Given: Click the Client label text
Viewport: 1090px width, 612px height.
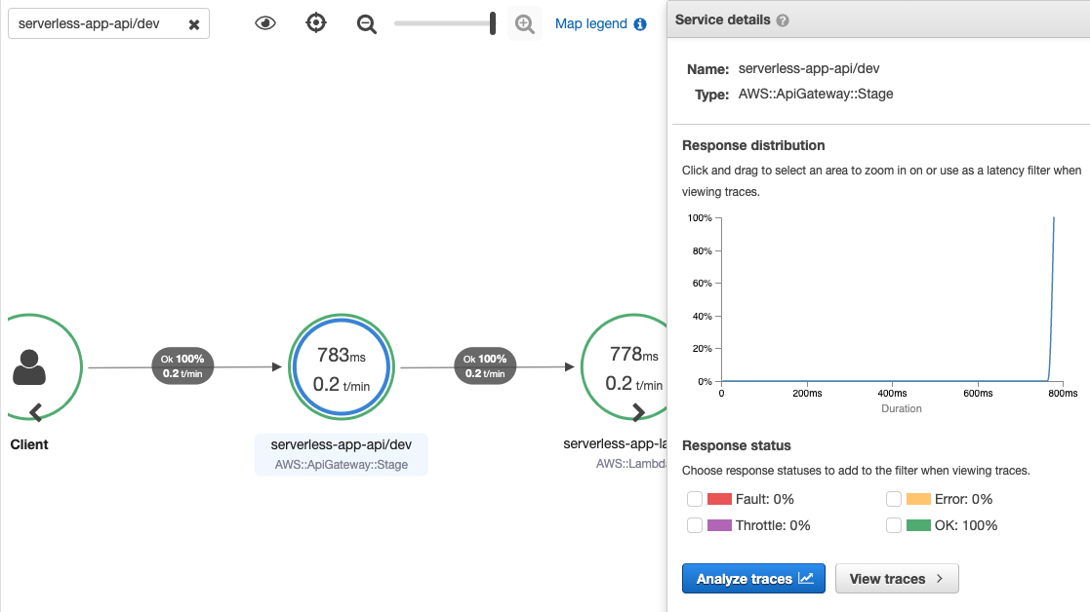Looking at the screenshot, I should tap(29, 444).
